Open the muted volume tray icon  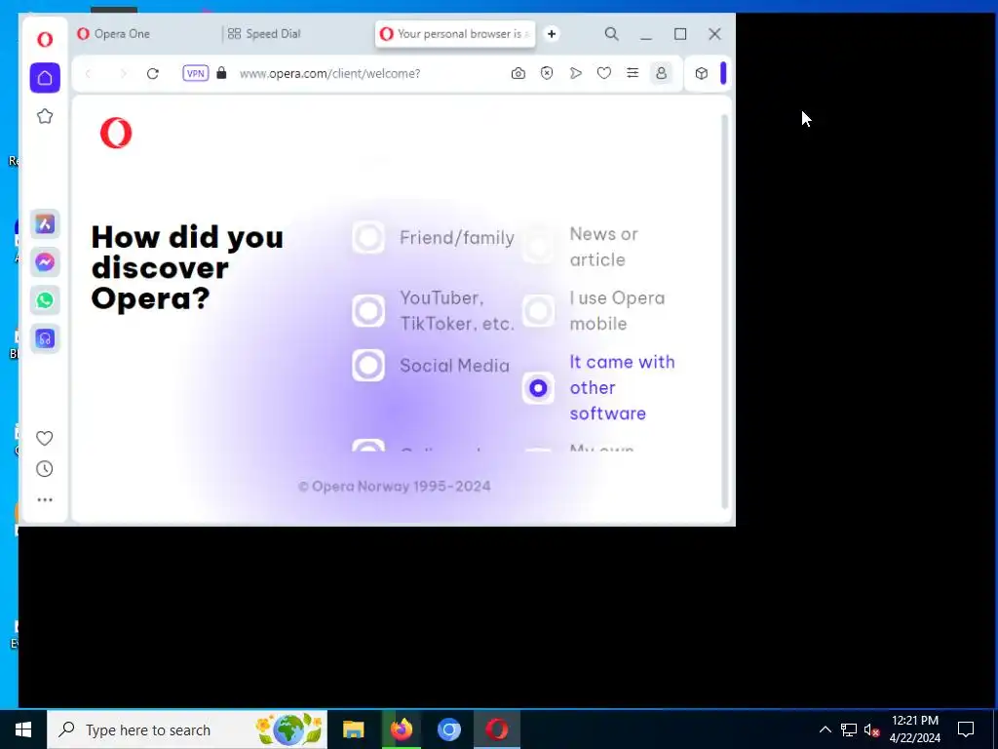[872, 729]
